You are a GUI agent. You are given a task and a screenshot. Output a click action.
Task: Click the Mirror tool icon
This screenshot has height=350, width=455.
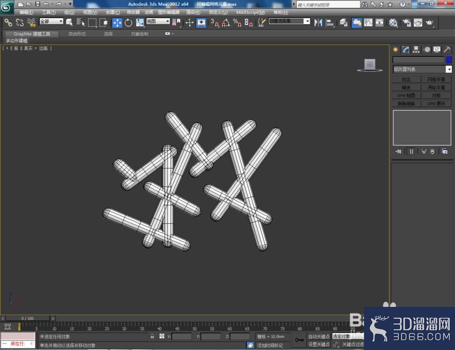318,22
